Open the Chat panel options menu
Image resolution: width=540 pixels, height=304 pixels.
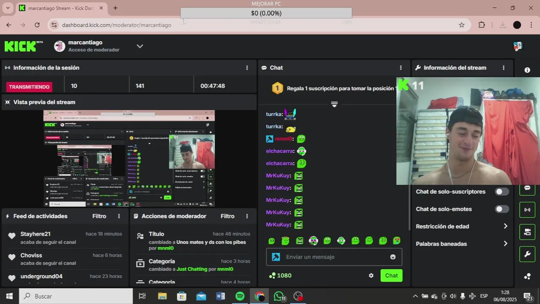[x=401, y=68]
